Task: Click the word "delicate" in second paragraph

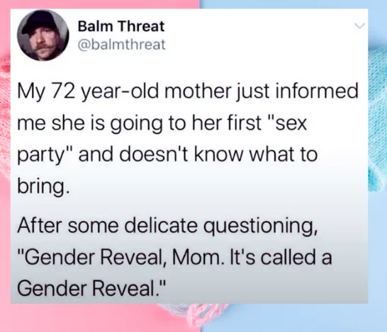Action: point(161,226)
